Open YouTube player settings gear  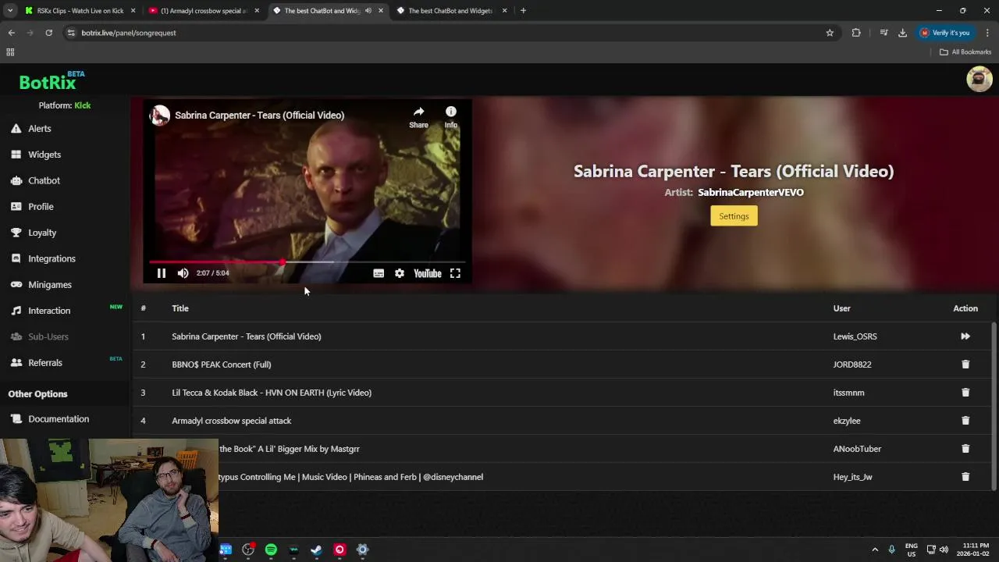click(x=400, y=273)
